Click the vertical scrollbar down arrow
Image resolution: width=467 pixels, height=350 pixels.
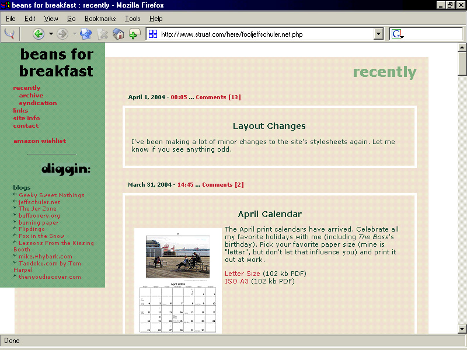tap(462, 328)
